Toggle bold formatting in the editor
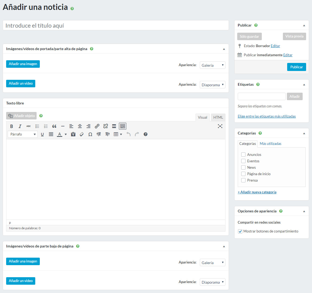Image resolution: width=312 pixels, height=293 pixels. (x=11, y=126)
